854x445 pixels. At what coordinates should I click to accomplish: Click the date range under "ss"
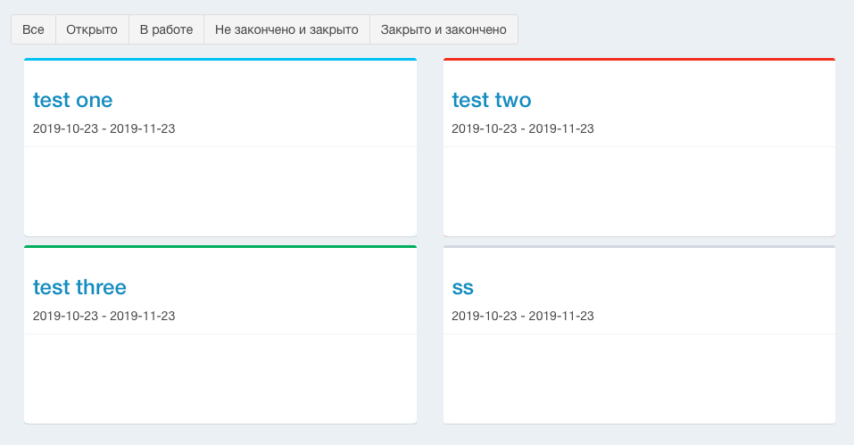pos(523,316)
